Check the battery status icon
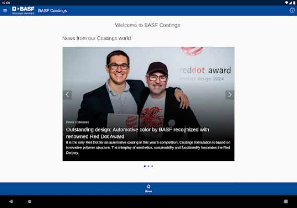Image resolution: width=297 pixels, height=208 pixels. [294, 3]
